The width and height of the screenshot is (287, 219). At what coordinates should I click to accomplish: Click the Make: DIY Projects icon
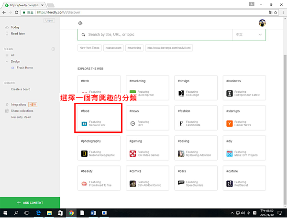229,153
